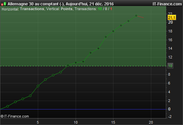183x125 pixels.
Task: Click the y-axis label '8'
Action: pyautogui.click(x=169, y=74)
